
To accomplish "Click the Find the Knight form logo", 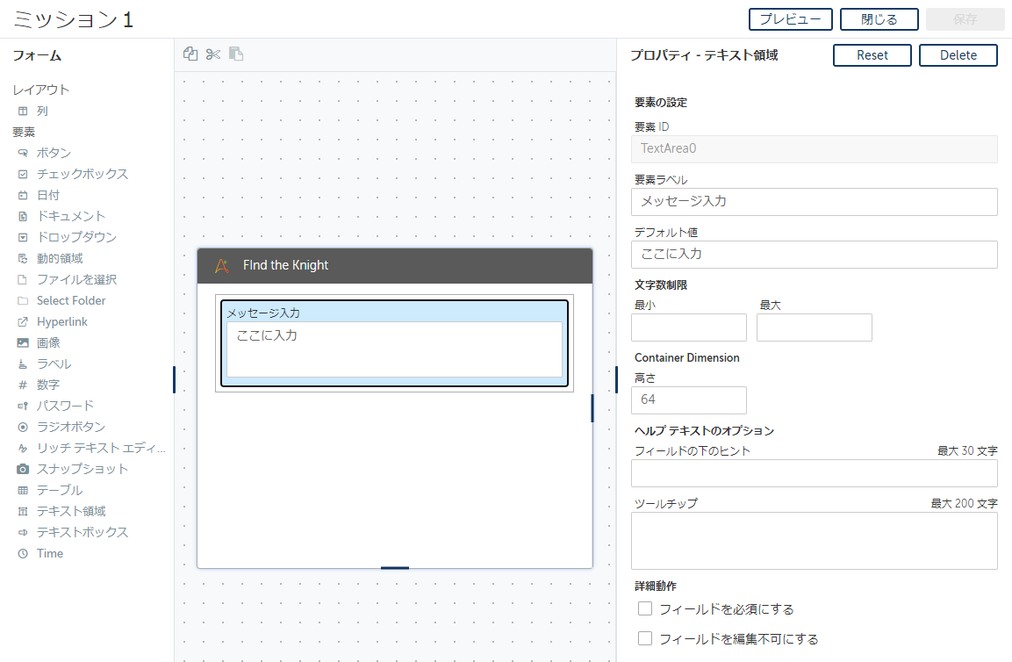I will click(x=222, y=265).
